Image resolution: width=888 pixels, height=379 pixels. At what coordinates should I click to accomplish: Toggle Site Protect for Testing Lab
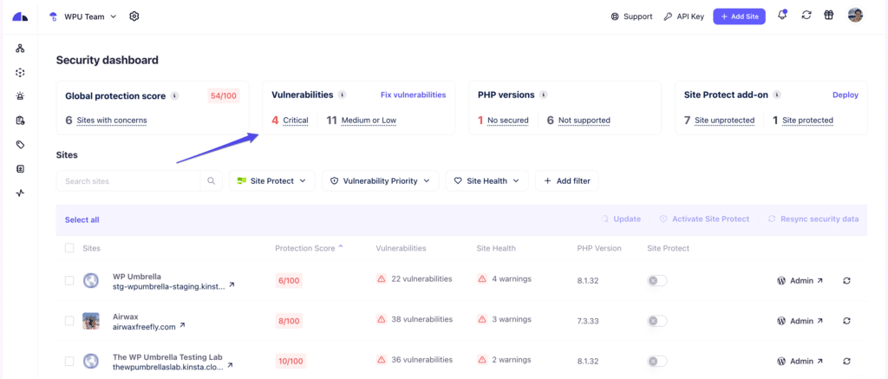(x=657, y=361)
